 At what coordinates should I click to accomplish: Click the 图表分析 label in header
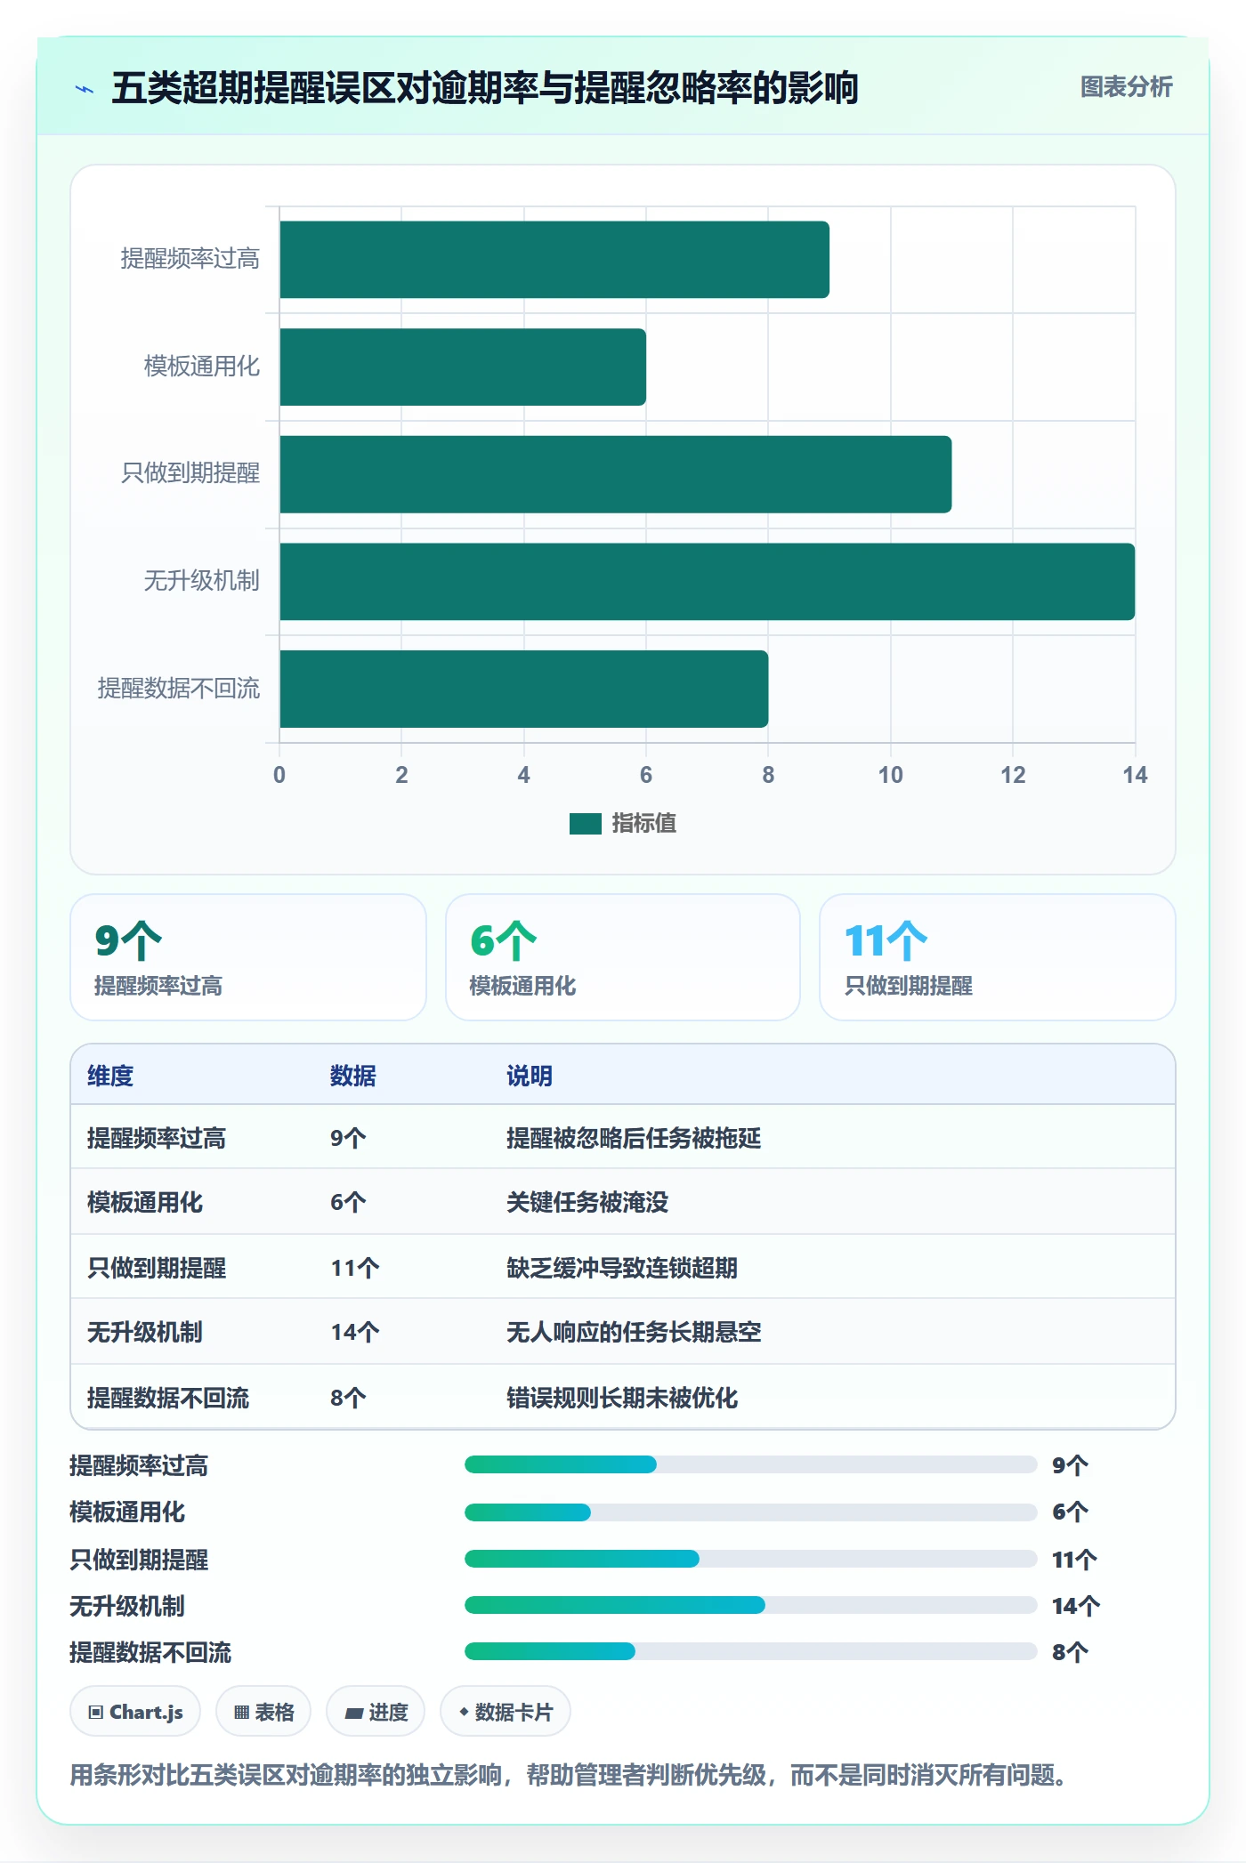point(1126,87)
